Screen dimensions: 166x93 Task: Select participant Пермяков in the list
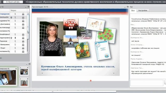[4, 41]
